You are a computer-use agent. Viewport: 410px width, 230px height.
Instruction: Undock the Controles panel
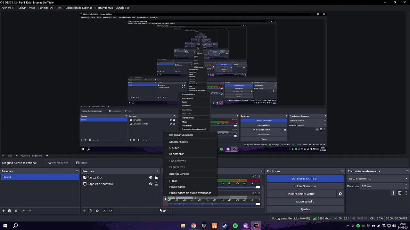343,171
